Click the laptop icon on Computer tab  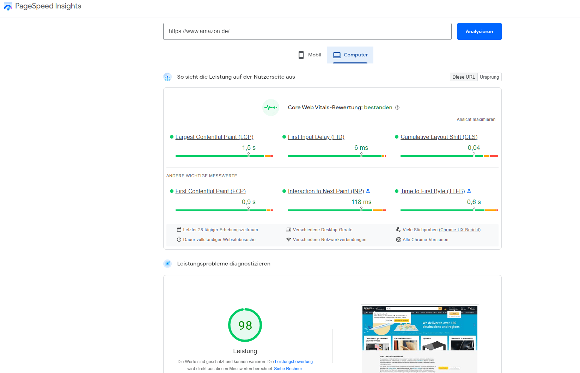337,55
